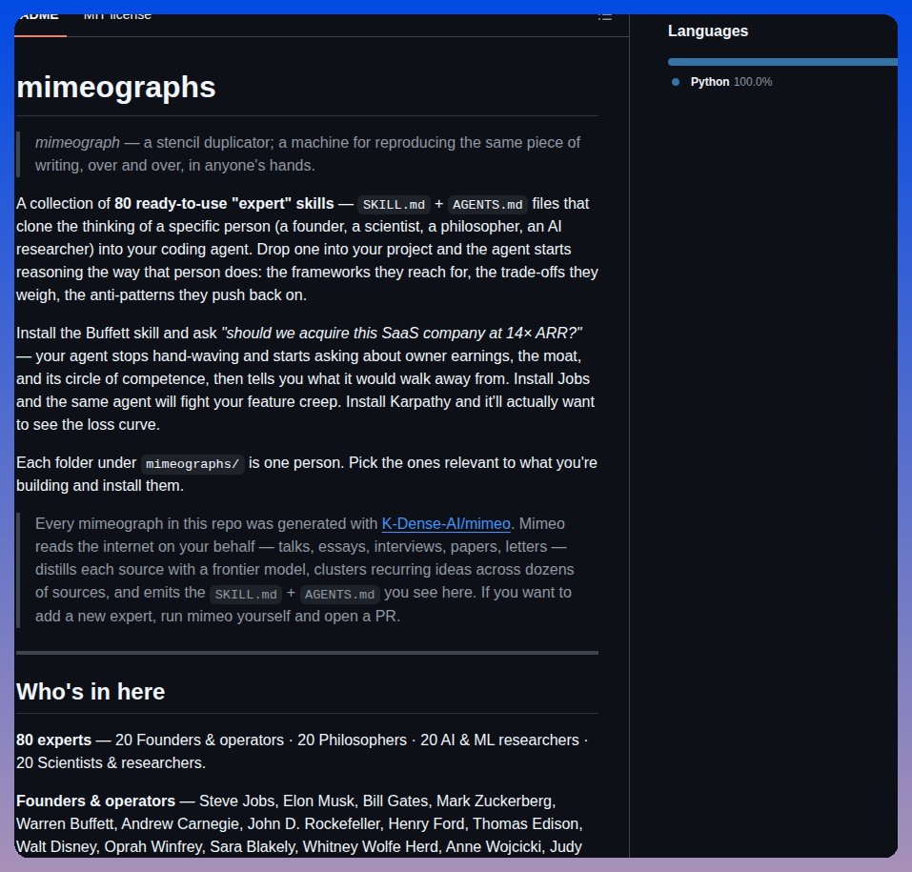This screenshot has width=912, height=872.
Task: Click the mimeographs/ folder code label
Action: click(192, 463)
